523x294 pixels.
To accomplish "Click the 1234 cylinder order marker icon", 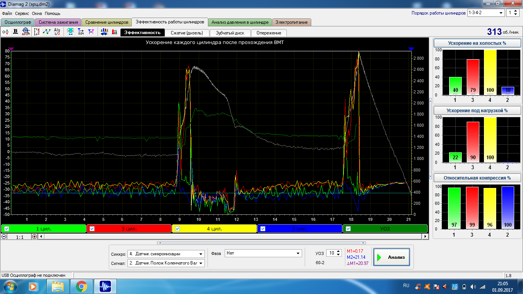I will (x=81, y=32).
